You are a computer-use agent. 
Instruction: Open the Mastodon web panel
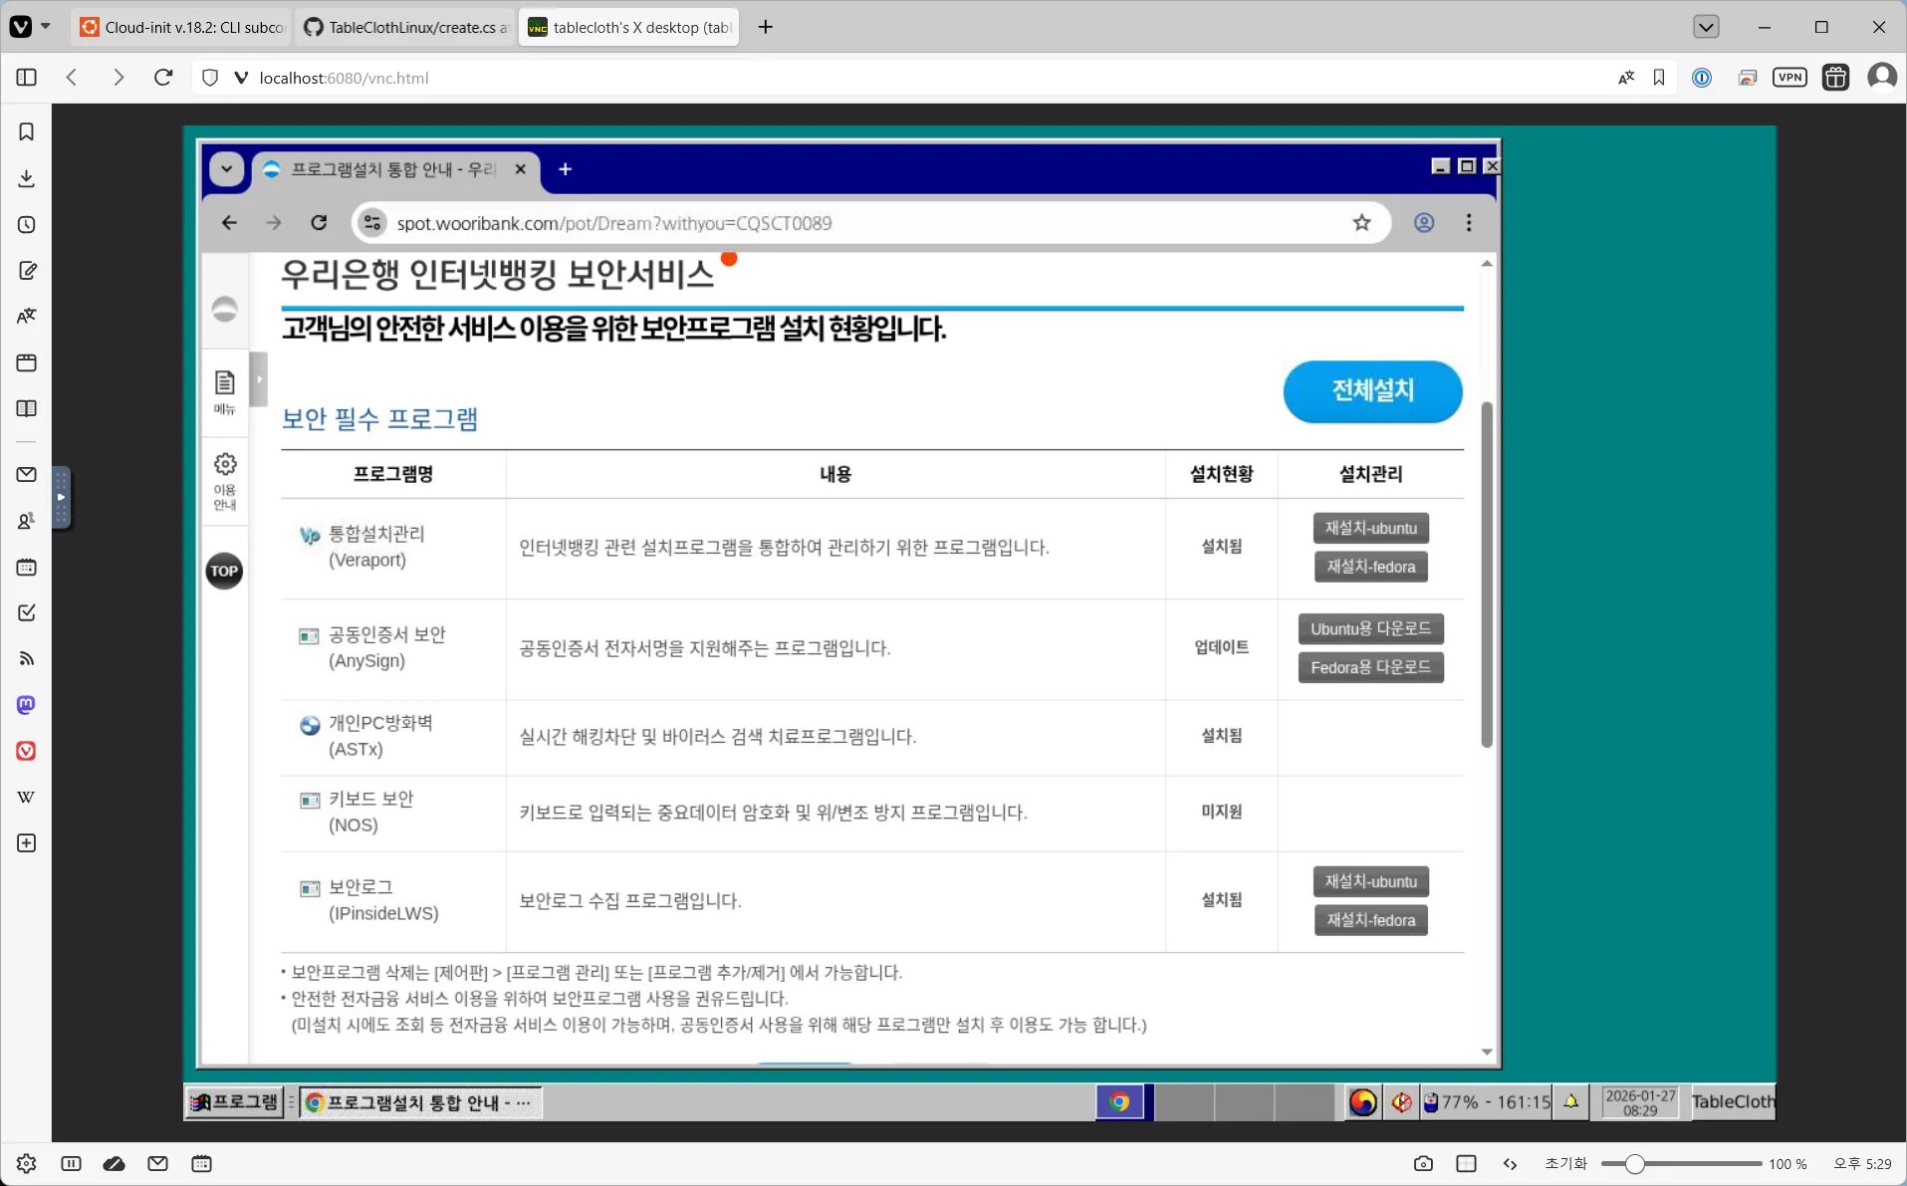tap(25, 705)
